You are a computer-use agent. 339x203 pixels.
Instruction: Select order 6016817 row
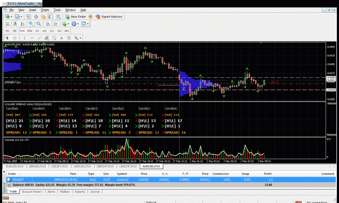(x=171, y=180)
